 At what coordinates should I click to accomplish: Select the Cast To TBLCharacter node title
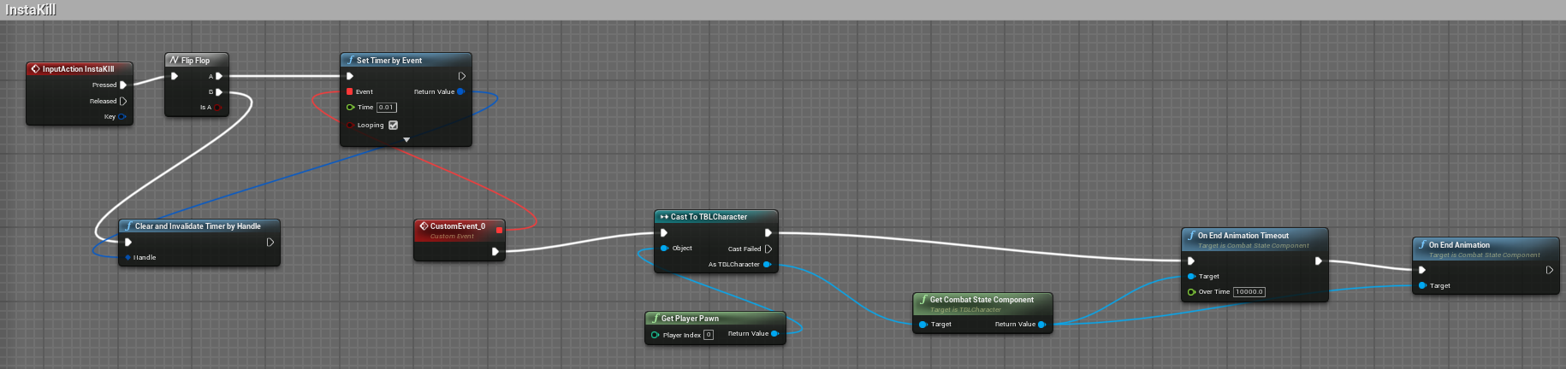(x=709, y=217)
